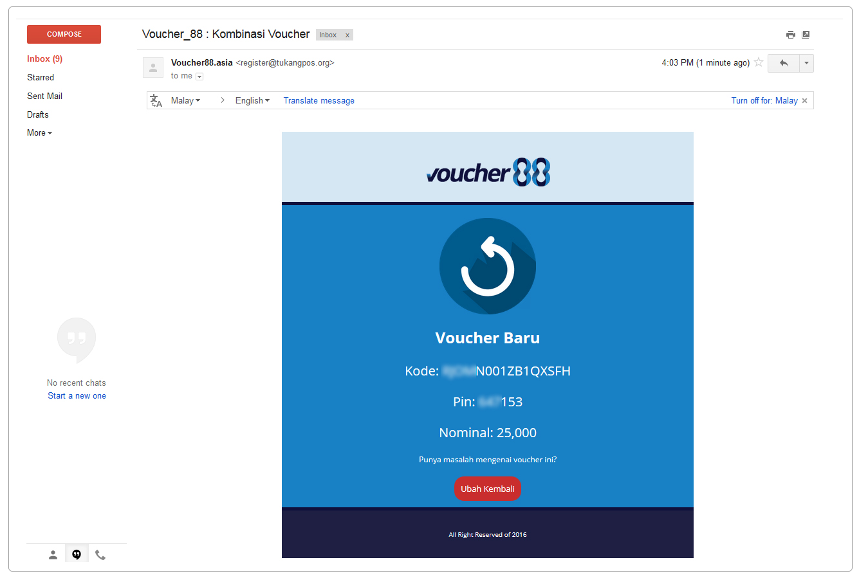Click Turn off for: Malay link
Image resolution: width=859 pixels, height=578 pixels.
coord(764,100)
